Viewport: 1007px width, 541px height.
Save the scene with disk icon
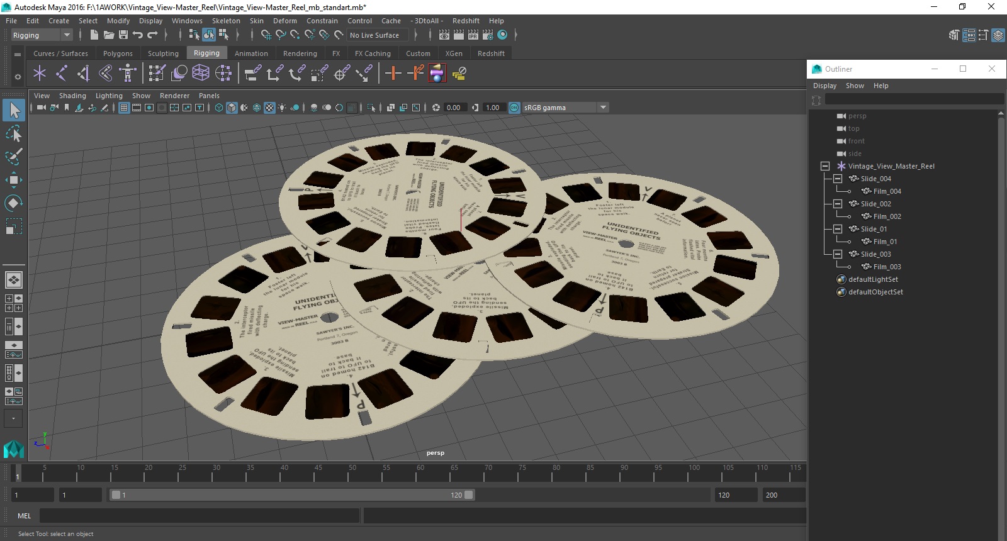pos(123,35)
